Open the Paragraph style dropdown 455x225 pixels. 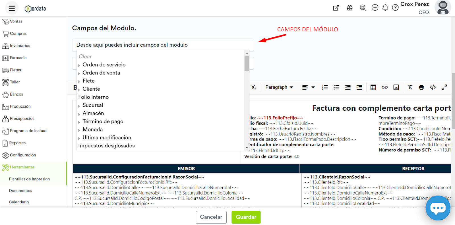pyautogui.click(x=279, y=87)
